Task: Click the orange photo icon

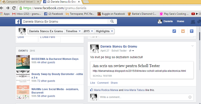Action: click(183, 31)
